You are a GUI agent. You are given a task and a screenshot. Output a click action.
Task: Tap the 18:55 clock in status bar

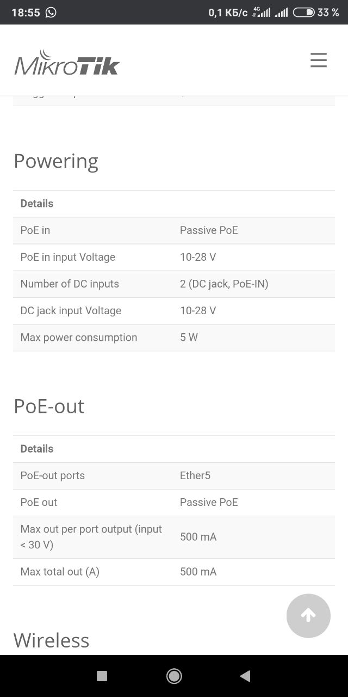[x=26, y=12]
